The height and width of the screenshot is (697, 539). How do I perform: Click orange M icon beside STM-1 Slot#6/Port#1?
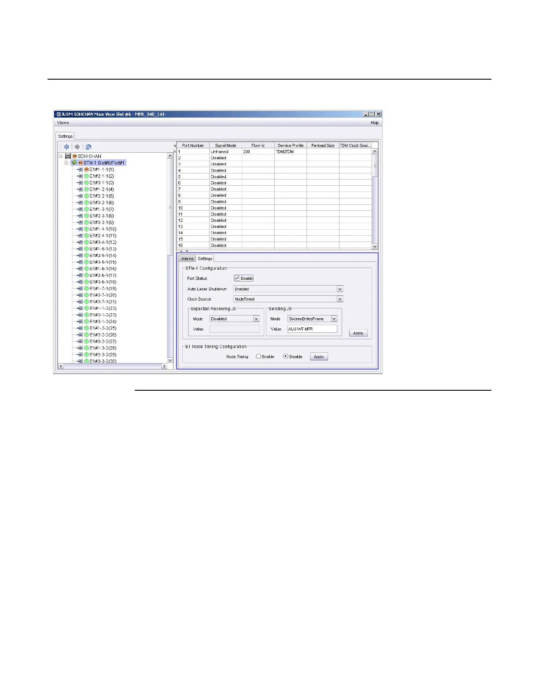pyautogui.click(x=81, y=163)
